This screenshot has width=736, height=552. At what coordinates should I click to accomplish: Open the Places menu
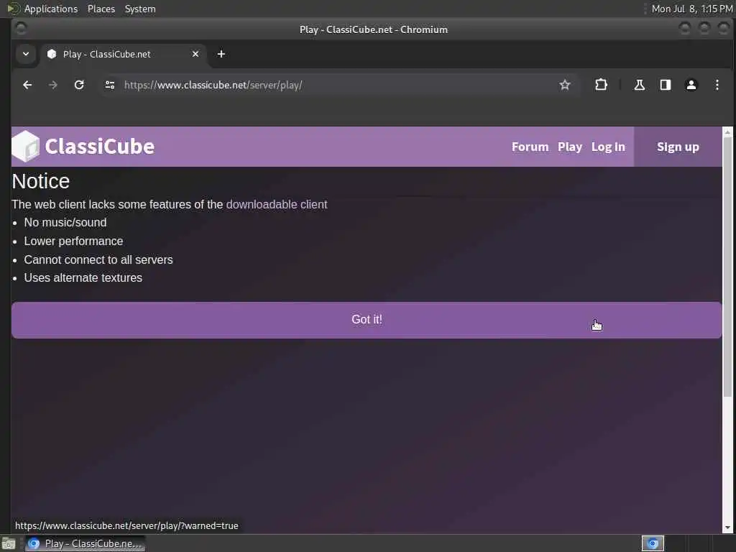[101, 9]
